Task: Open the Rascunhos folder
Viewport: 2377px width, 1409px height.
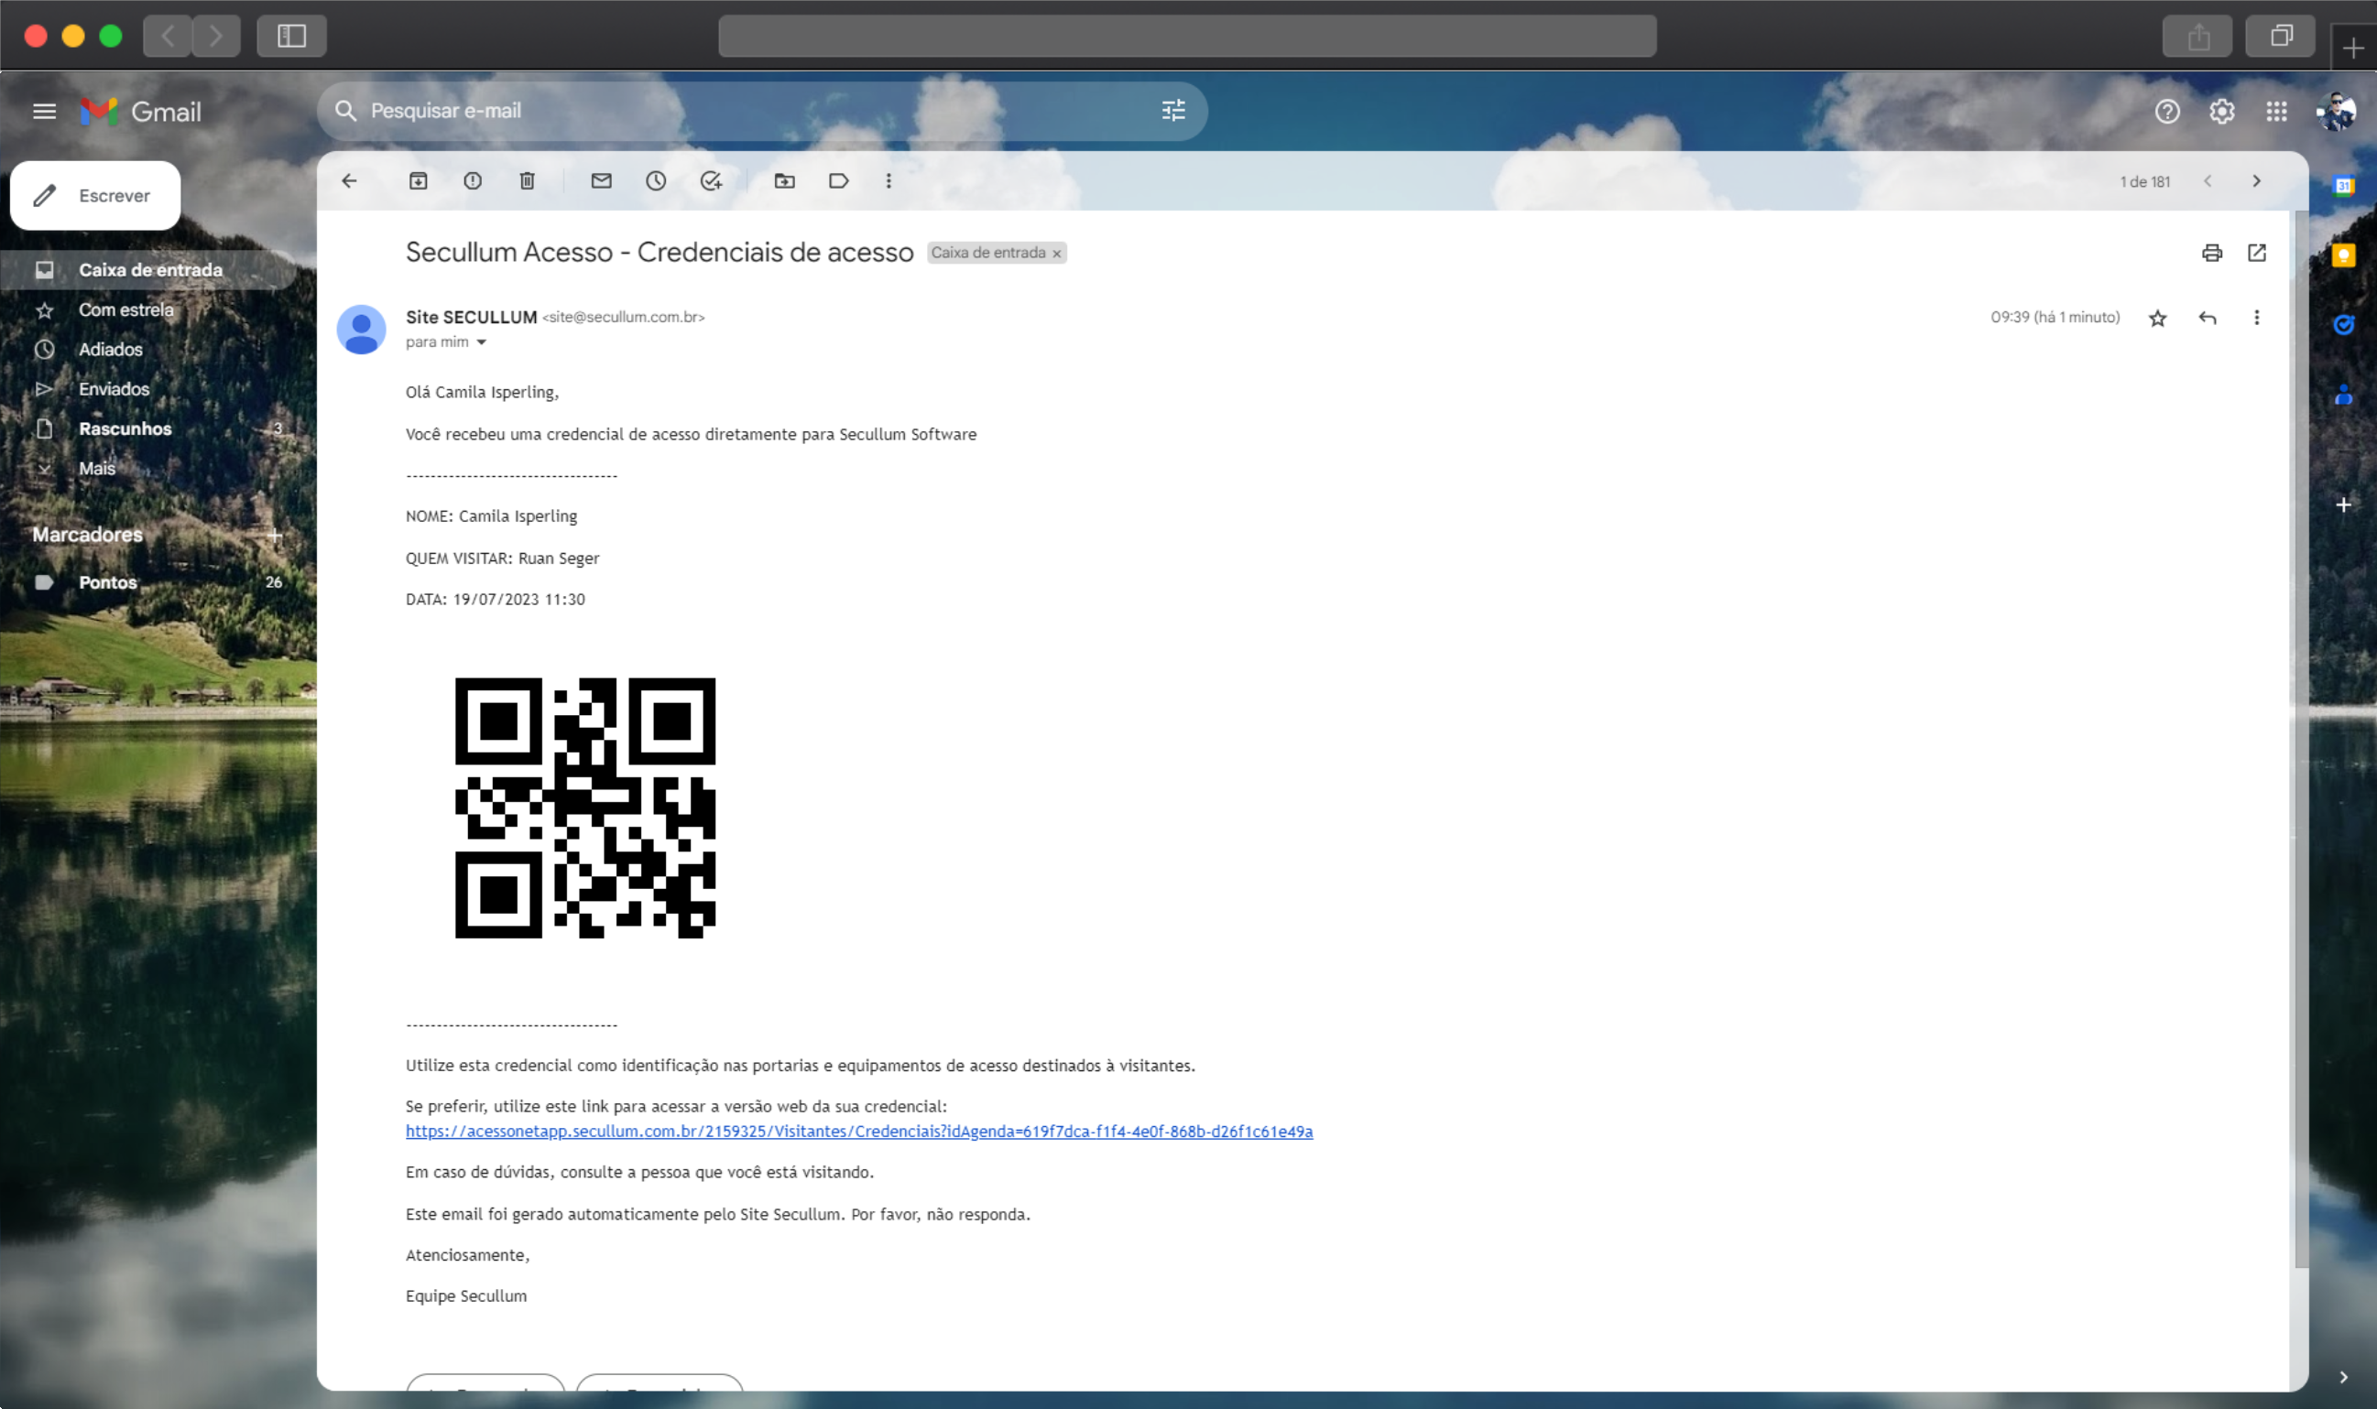Action: pyautogui.click(x=125, y=428)
